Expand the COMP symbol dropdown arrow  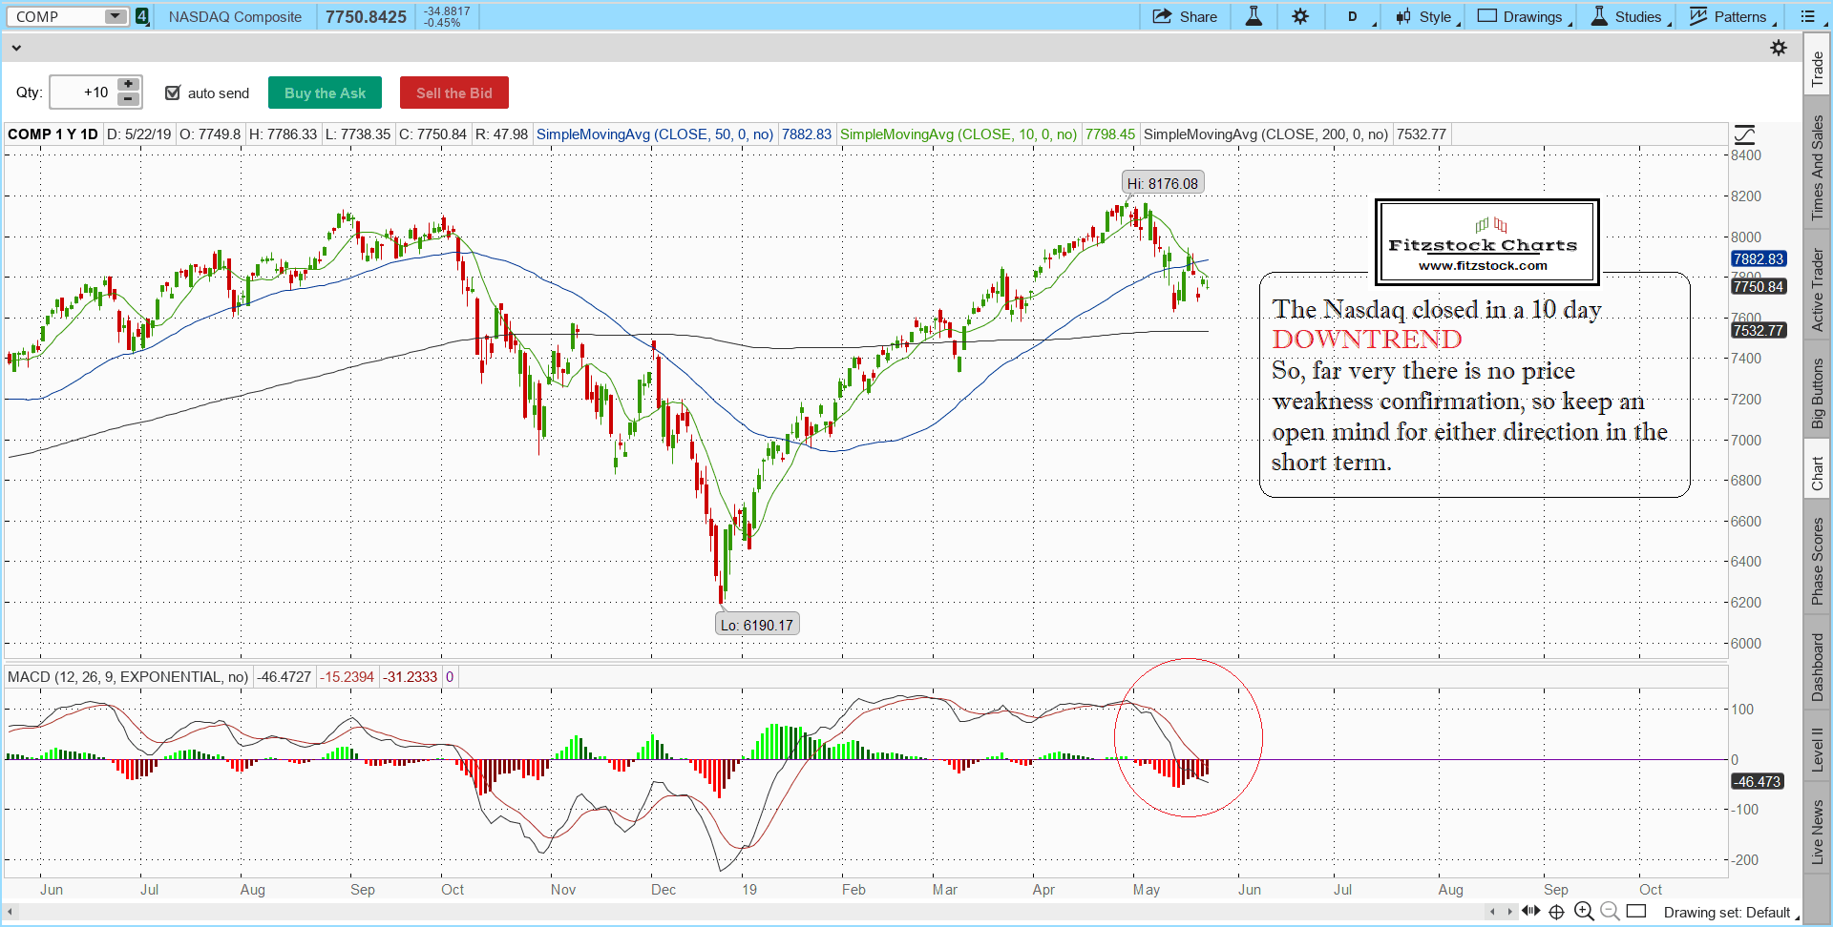tap(115, 16)
